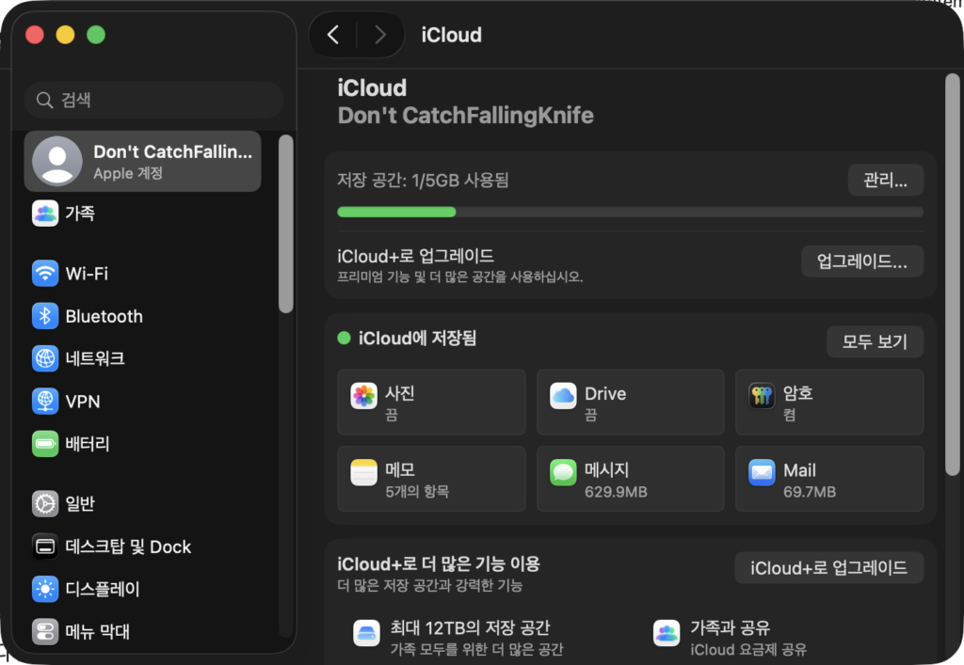Open the 암호 켬 card
964x665 pixels.
click(829, 403)
